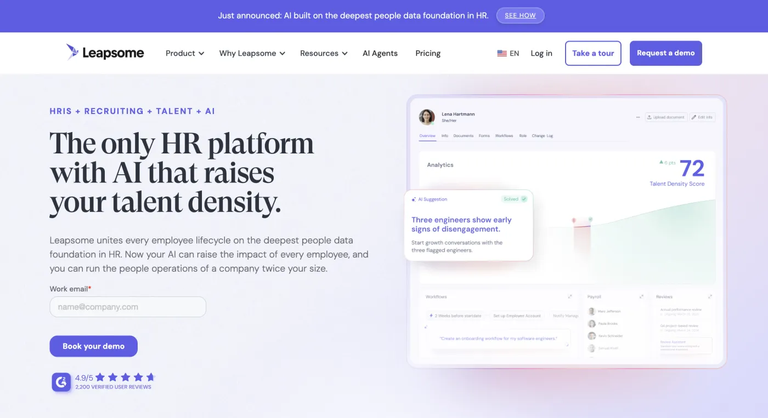
Task: Switch to the Overview tab
Action: point(427,135)
